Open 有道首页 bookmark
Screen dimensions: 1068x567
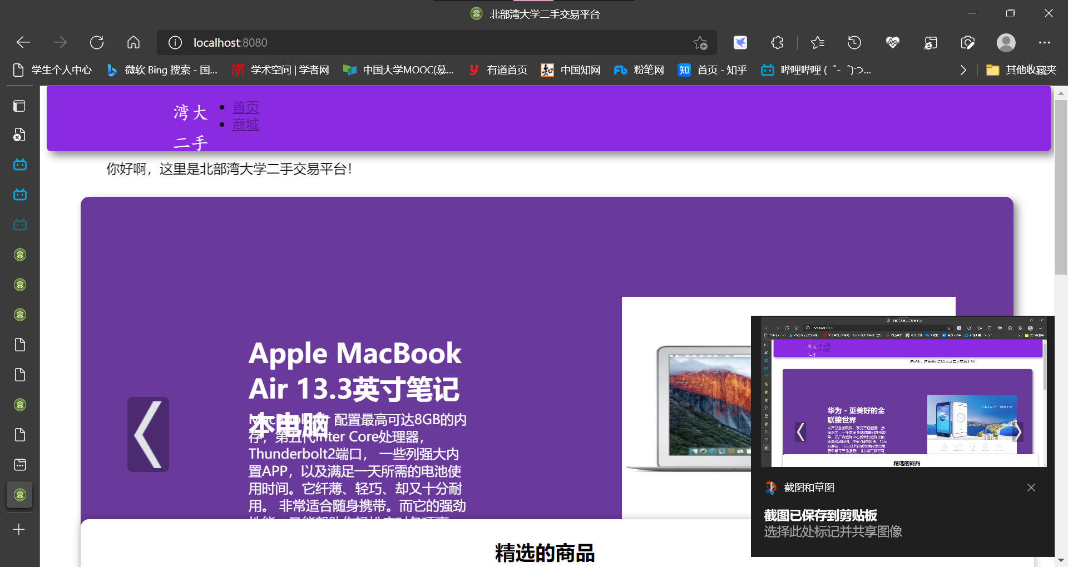pyautogui.click(x=498, y=70)
